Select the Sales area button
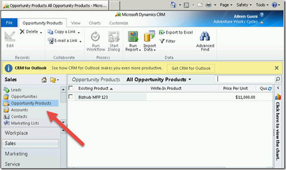Image resolution: width=286 pixels, height=170 pixels. 30,144
